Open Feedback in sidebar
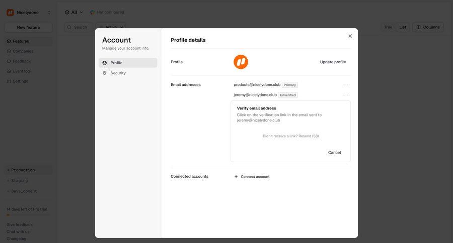This screenshot has width=453, height=243. [x=28, y=61]
